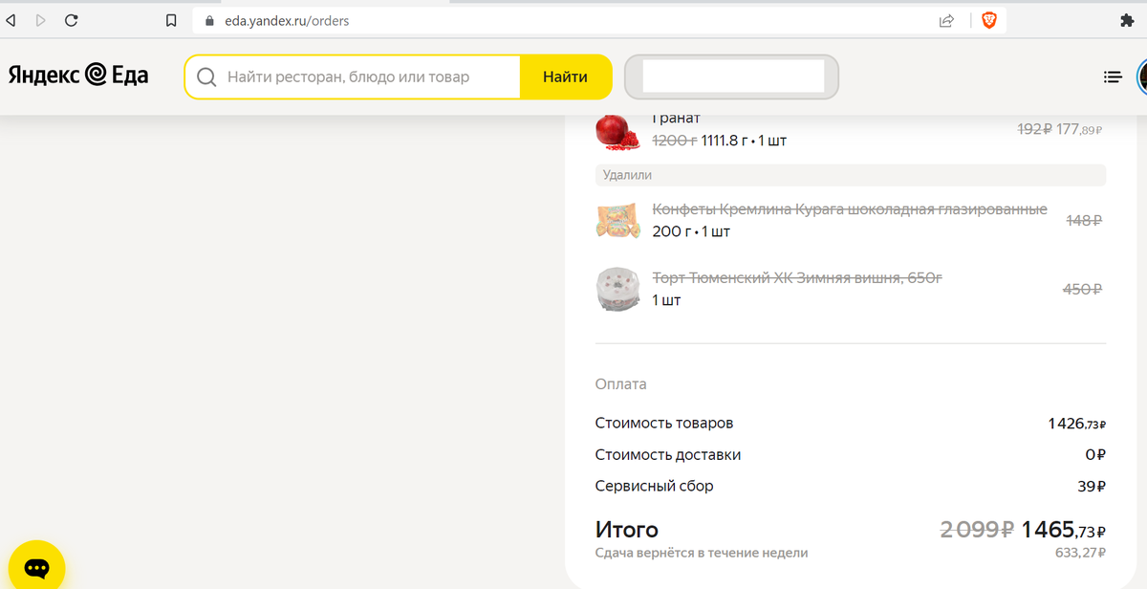Open the Brave Shields lion icon
Viewport: 1147px width, 589px height.
click(989, 20)
